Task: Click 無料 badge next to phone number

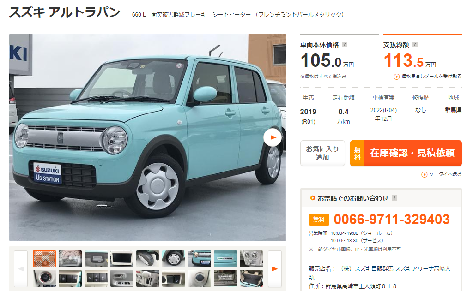Action: 319,220
